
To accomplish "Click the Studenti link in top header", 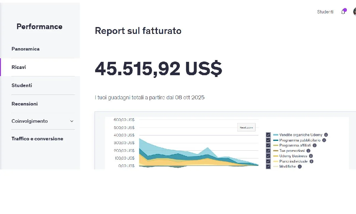I will click(x=325, y=12).
